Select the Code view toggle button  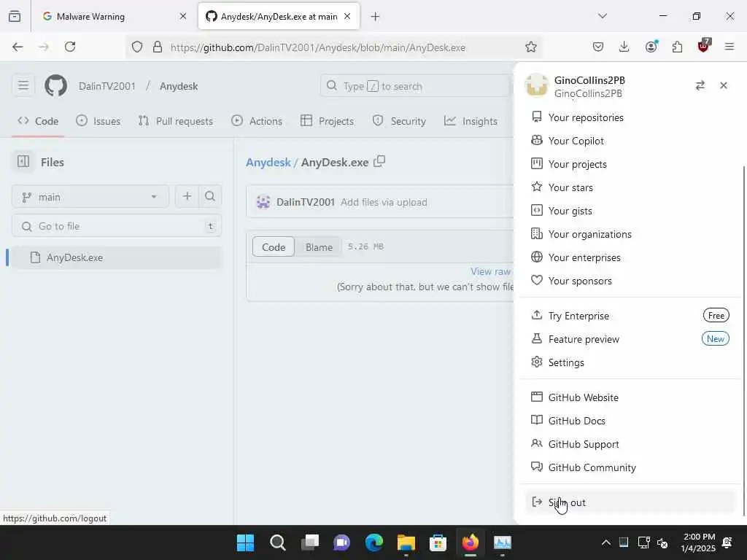coord(274,246)
